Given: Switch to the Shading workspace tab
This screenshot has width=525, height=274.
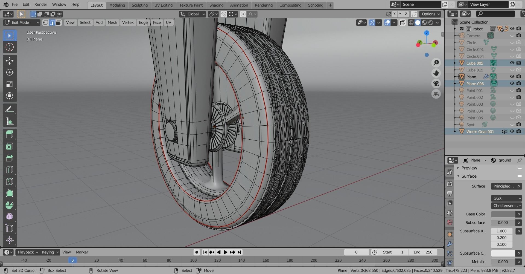Looking at the screenshot, I should [216, 5].
